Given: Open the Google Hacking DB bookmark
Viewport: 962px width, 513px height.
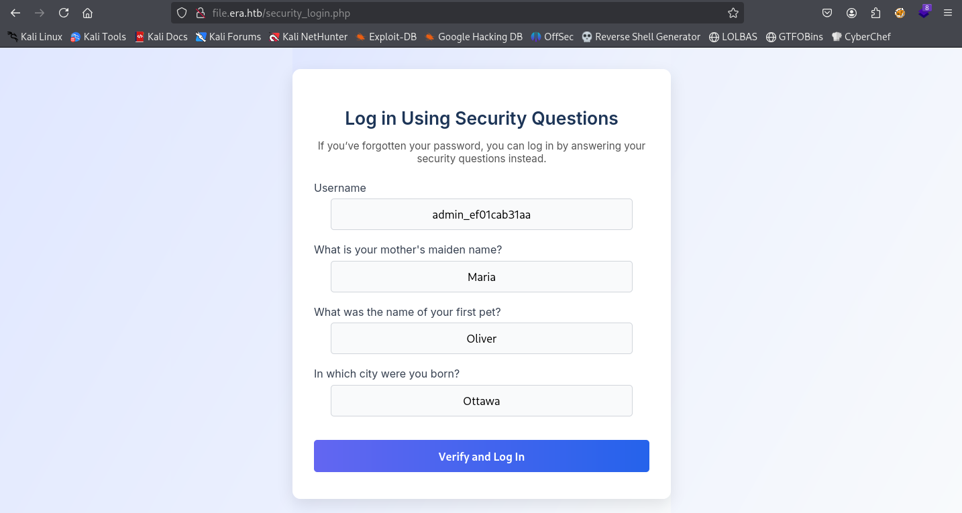Looking at the screenshot, I should pyautogui.click(x=474, y=37).
